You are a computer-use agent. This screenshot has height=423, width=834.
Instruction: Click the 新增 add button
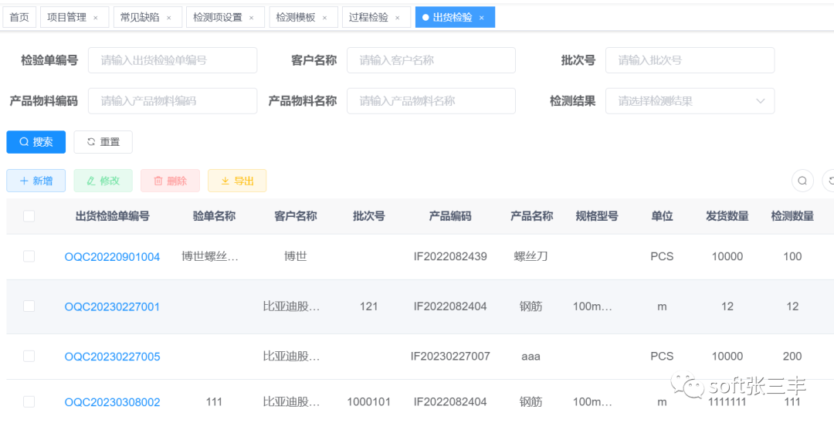36,181
